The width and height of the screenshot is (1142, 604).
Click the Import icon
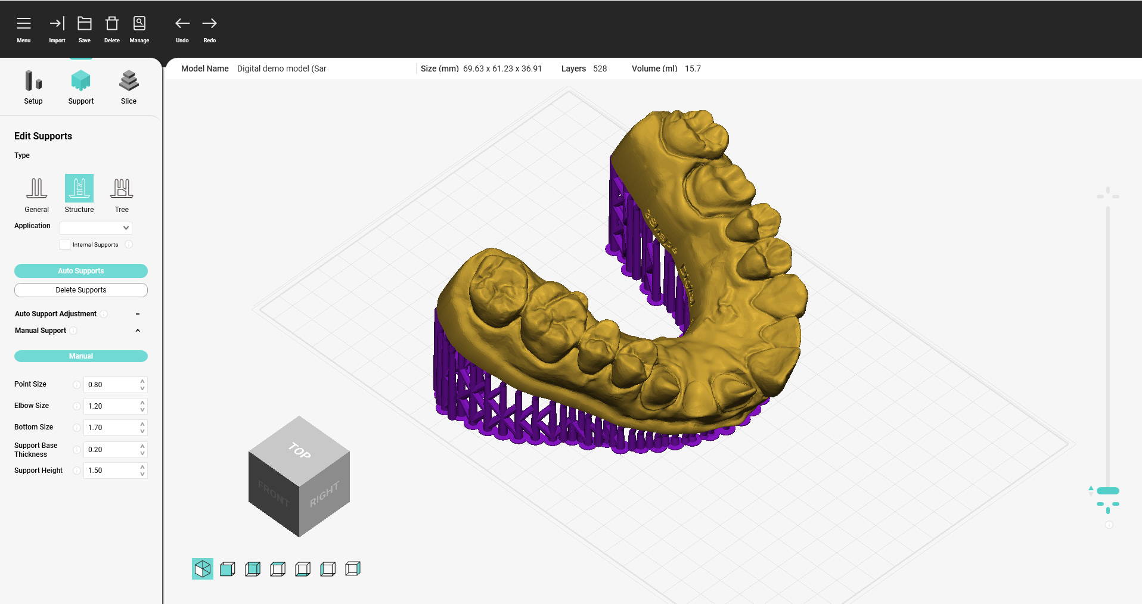point(57,24)
